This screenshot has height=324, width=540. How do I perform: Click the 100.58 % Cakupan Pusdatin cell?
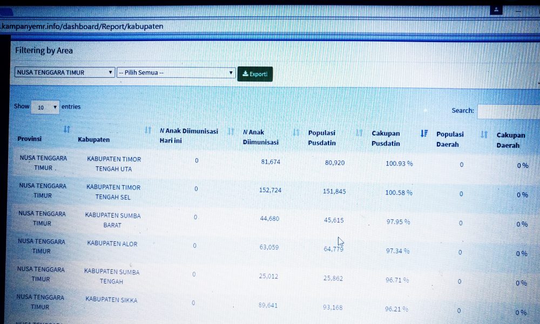pos(399,193)
